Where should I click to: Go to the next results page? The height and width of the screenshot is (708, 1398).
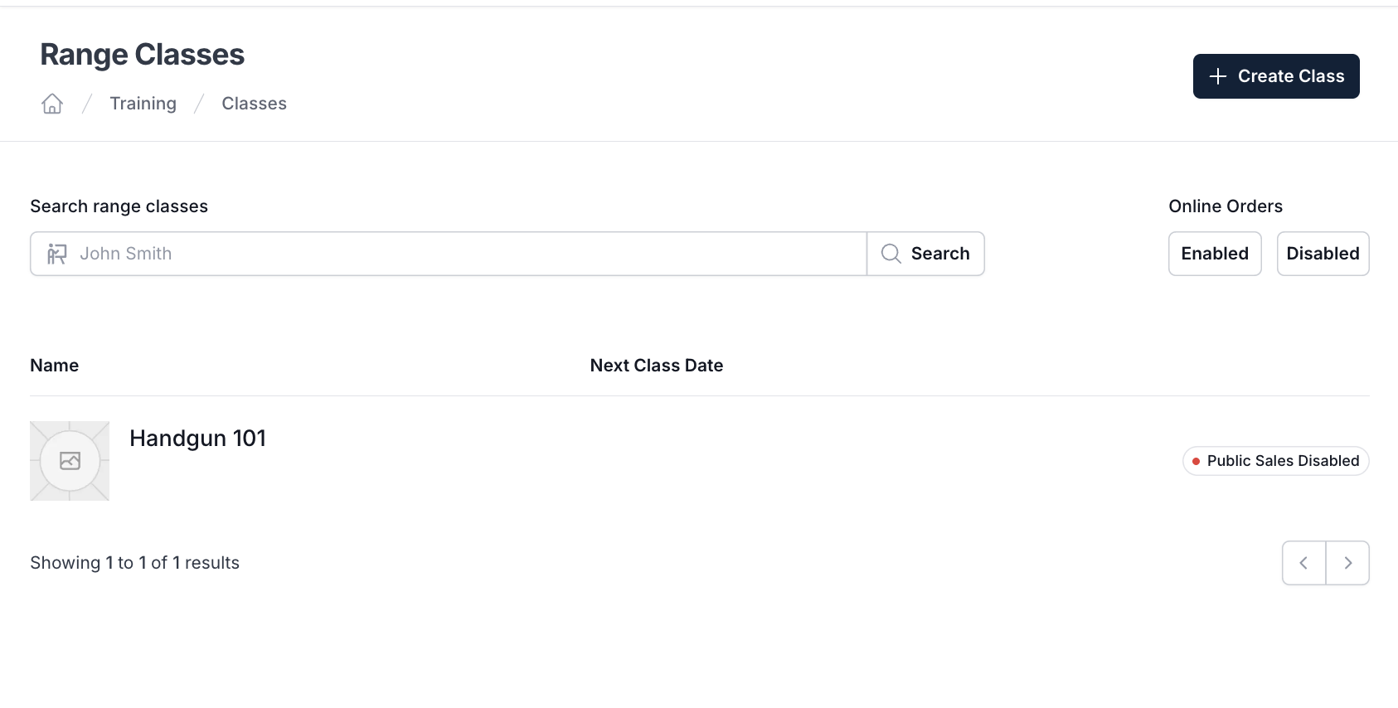coord(1348,563)
